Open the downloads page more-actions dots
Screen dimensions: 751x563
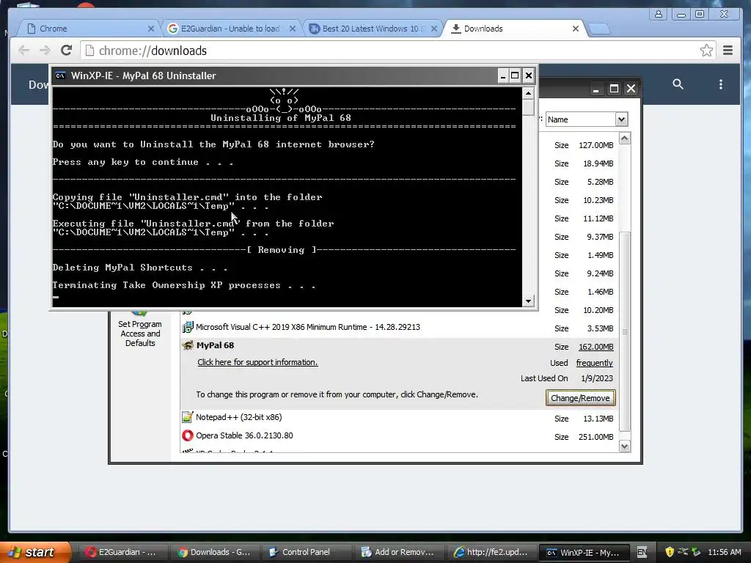[x=721, y=84]
